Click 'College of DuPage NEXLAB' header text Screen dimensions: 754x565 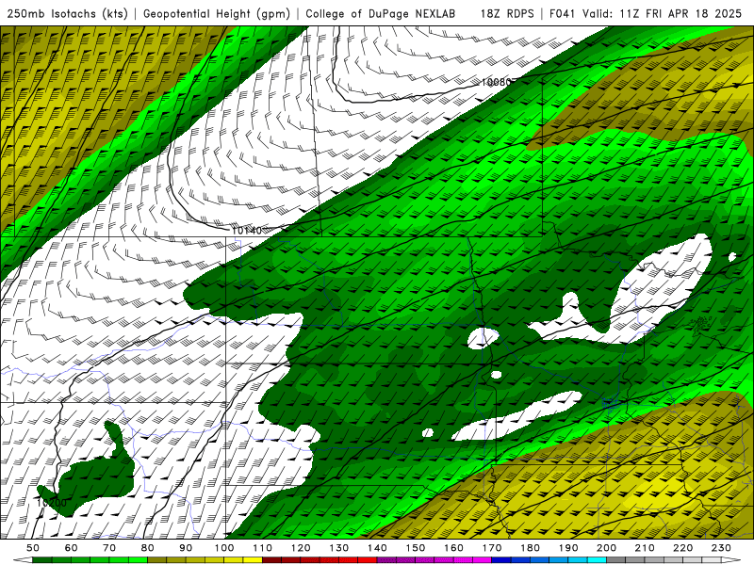[x=381, y=13]
